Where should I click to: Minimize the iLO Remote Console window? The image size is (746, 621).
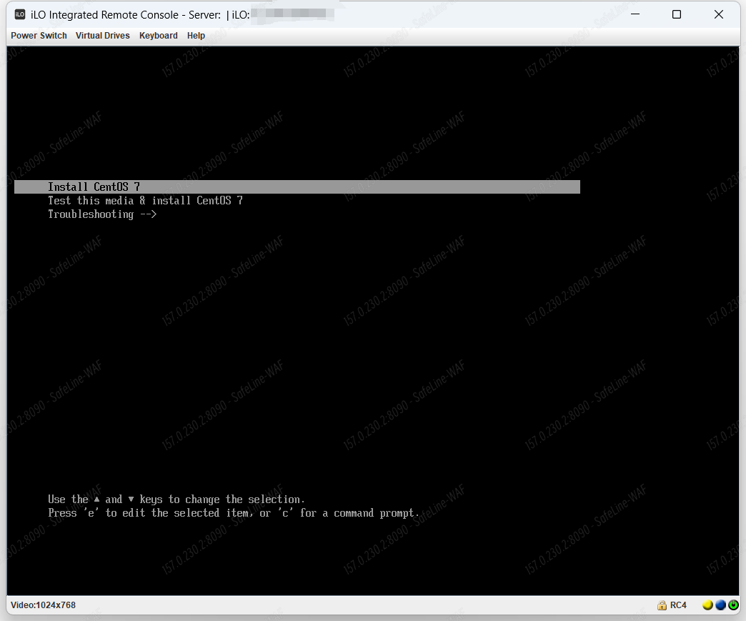point(635,14)
